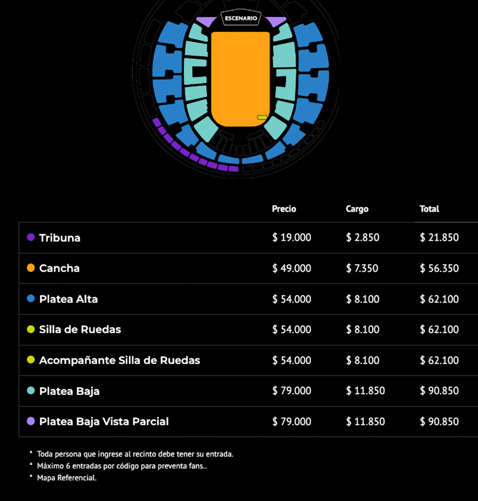
Task: Click the yellow dot beside Acompañante Silla de Ruedas
Action: pos(31,360)
